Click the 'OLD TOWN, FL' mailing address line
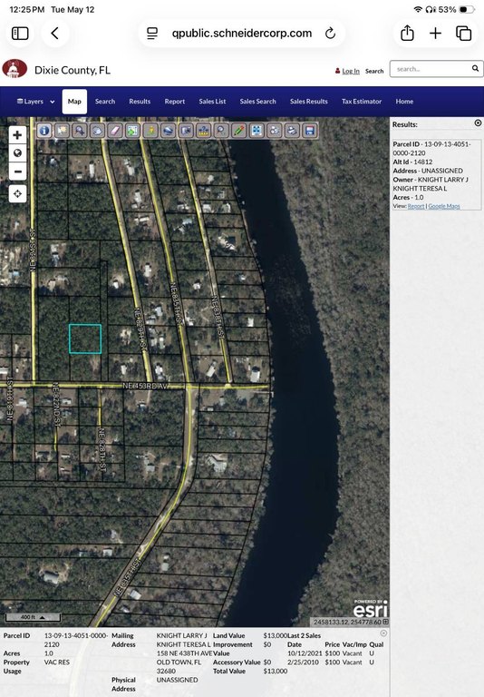The image size is (484, 697). click(x=179, y=662)
